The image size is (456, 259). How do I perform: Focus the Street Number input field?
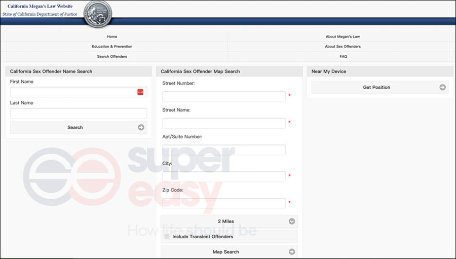coord(224,97)
